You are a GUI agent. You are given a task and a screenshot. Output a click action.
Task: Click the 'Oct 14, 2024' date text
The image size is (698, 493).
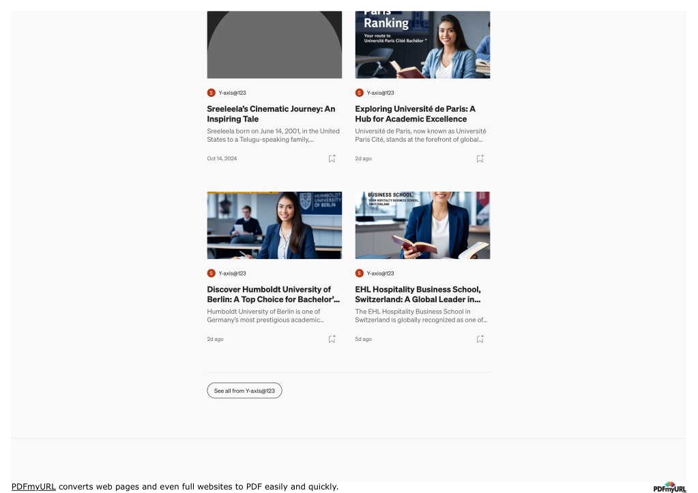click(222, 158)
